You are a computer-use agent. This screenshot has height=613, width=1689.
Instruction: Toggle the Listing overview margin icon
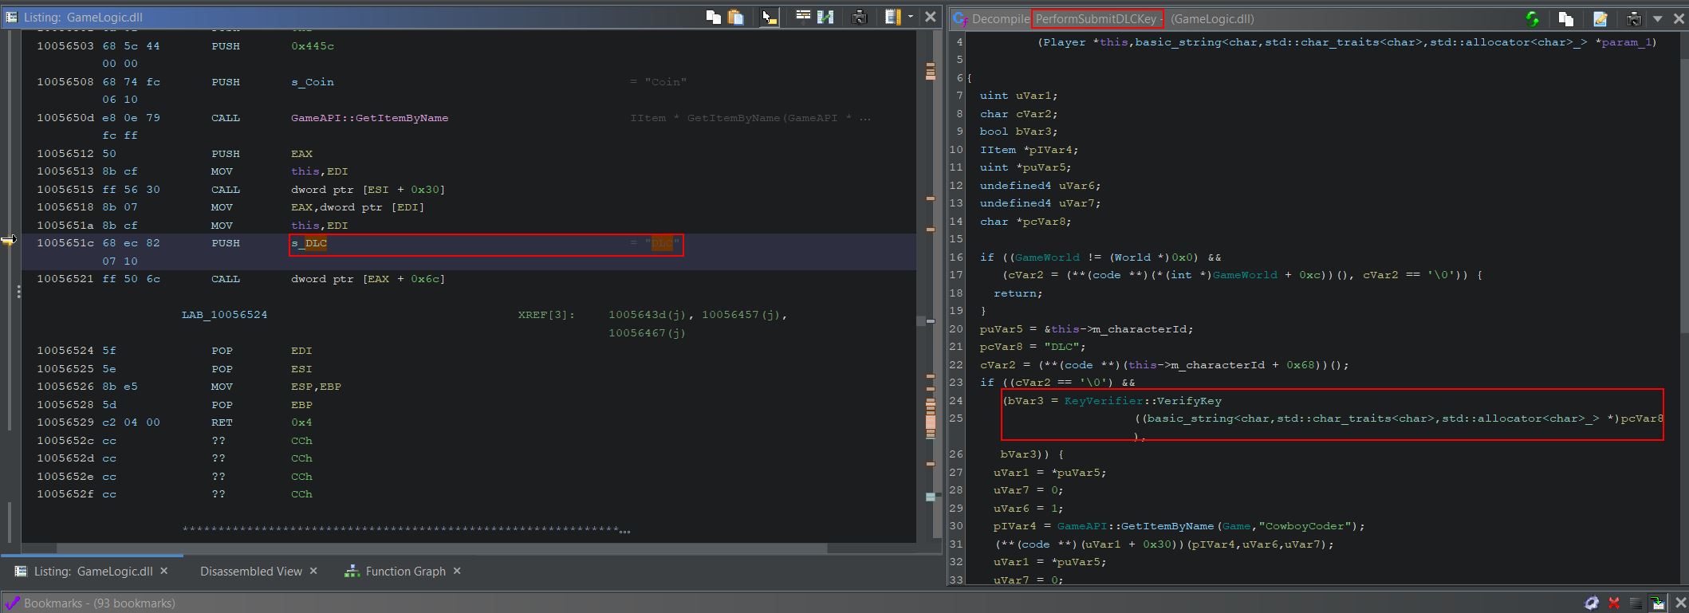[x=892, y=17]
